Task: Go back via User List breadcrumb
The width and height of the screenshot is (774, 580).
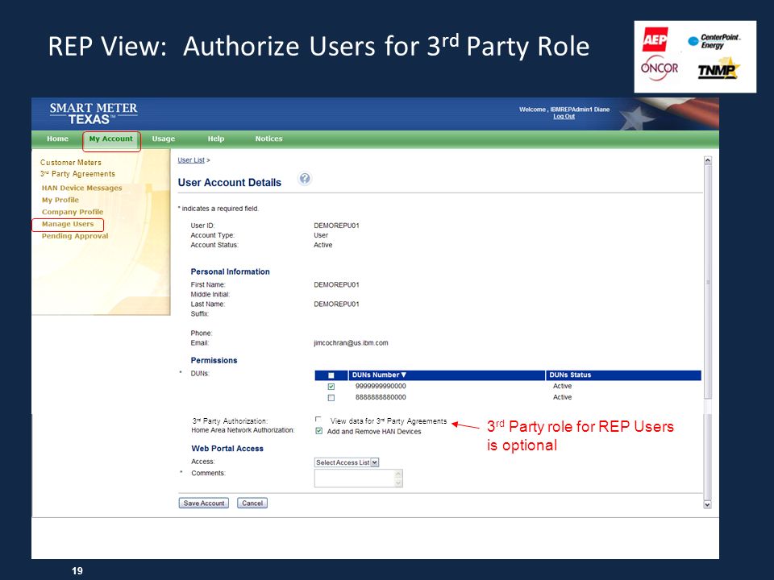Action: [x=191, y=160]
